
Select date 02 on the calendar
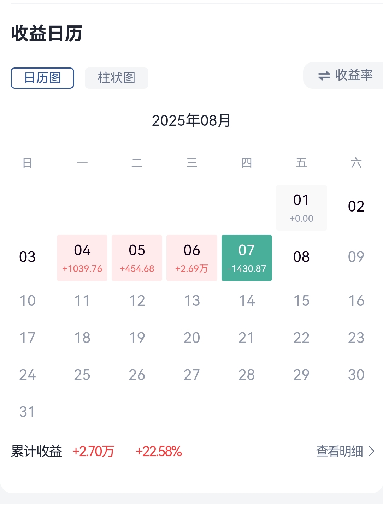(x=356, y=207)
